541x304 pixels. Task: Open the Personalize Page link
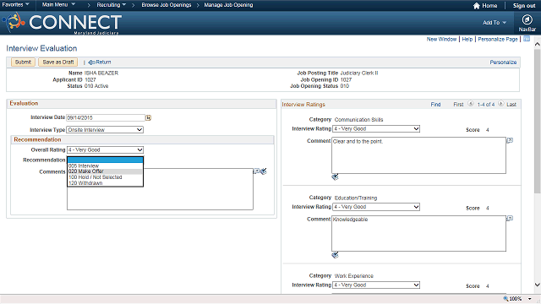click(498, 40)
